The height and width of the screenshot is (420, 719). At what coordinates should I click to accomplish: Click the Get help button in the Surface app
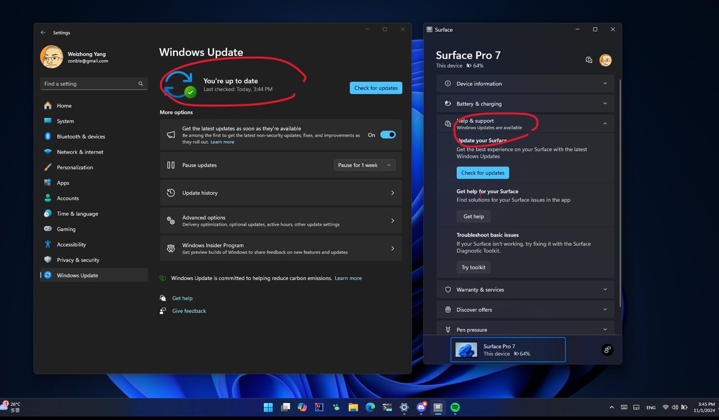pyautogui.click(x=473, y=216)
